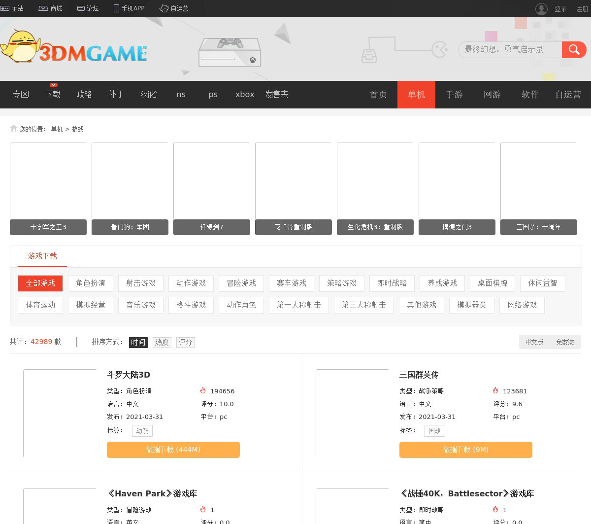591x524 pixels.
Task: Open the 攻略 menu item
Action: 84,94
